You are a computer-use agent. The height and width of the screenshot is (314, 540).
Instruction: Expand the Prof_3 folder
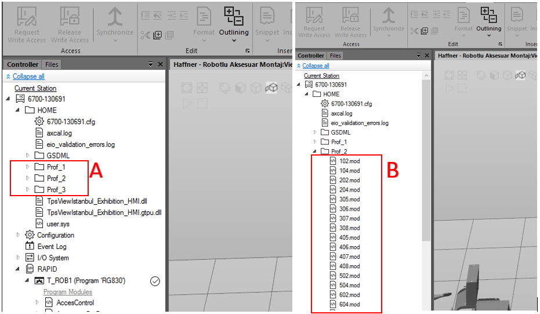[x=27, y=190]
